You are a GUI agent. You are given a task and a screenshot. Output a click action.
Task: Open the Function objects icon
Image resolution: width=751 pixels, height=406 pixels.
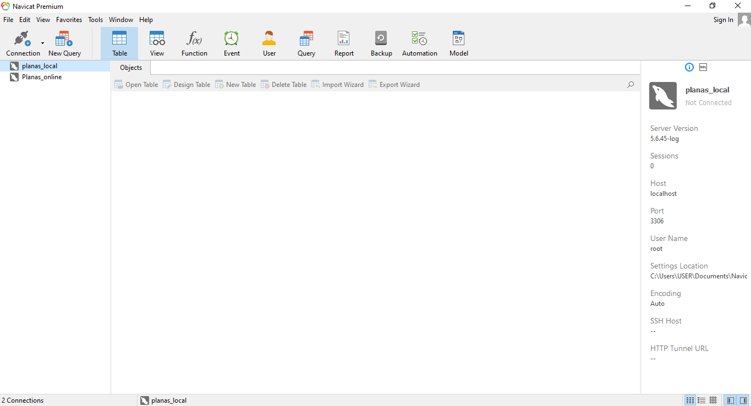(194, 43)
